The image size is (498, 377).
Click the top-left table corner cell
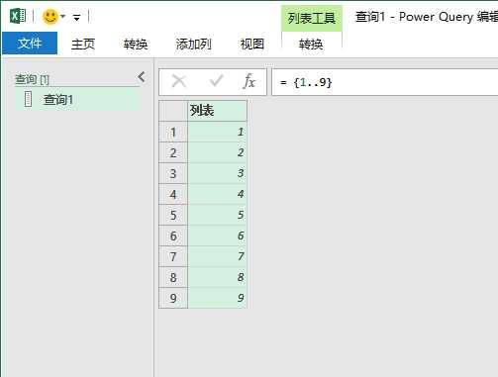(173, 111)
